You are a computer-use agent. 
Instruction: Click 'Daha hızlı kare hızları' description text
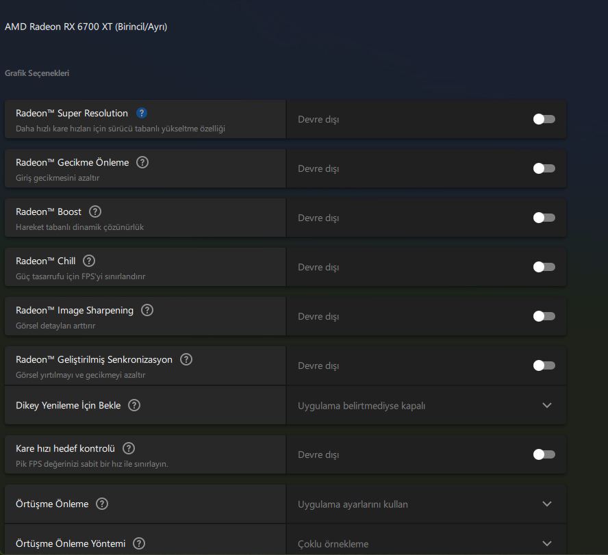coord(121,129)
